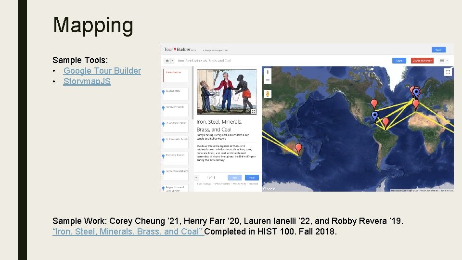Click the tour title heading text
This screenshot has width=462, height=260.
(x=219, y=126)
